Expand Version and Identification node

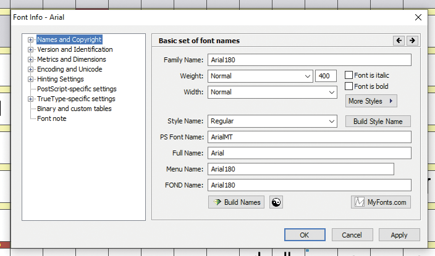coord(30,49)
